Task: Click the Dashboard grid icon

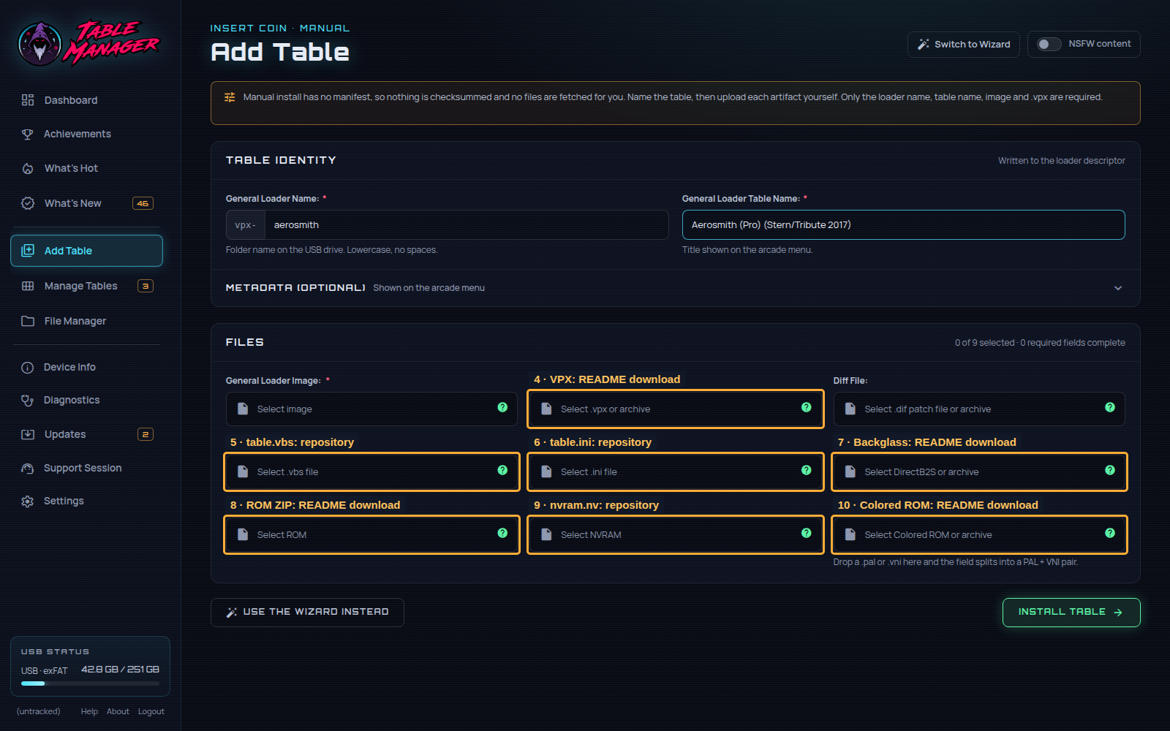Action: tap(28, 100)
